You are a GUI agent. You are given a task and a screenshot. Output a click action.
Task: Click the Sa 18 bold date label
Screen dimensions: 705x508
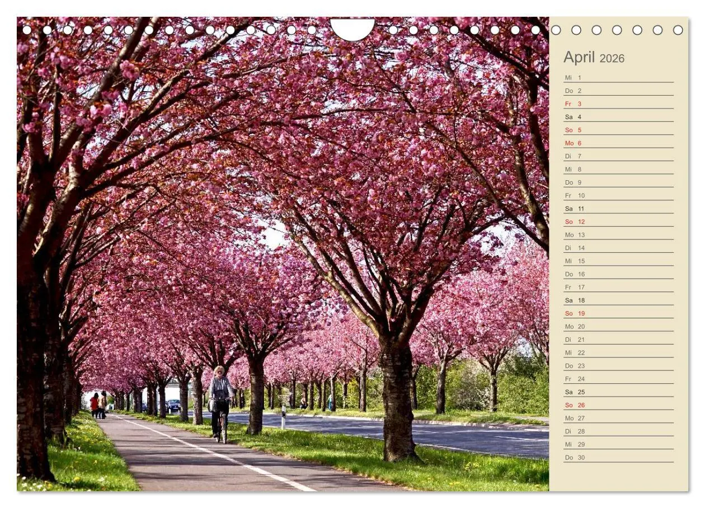pyautogui.click(x=574, y=300)
